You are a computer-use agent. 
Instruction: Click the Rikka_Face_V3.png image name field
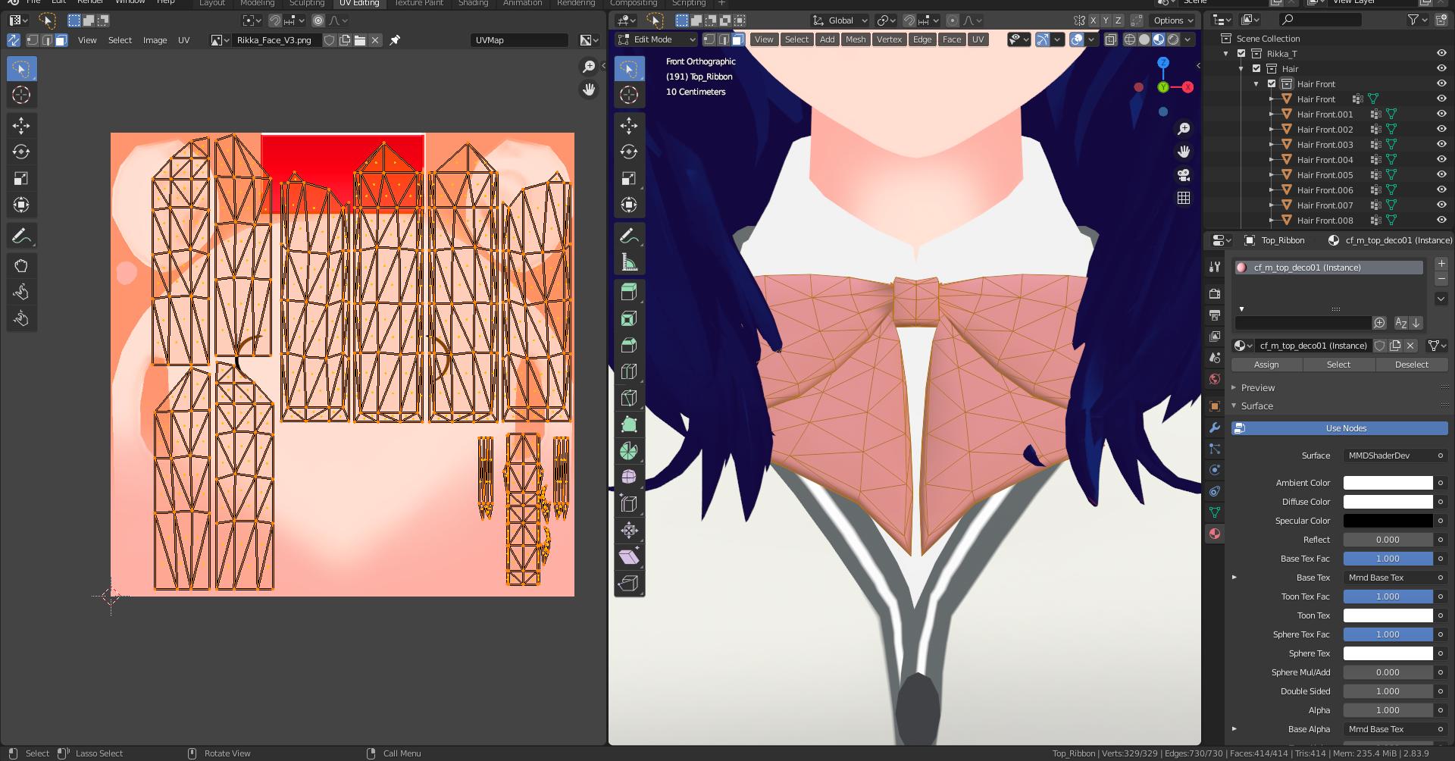click(x=277, y=40)
